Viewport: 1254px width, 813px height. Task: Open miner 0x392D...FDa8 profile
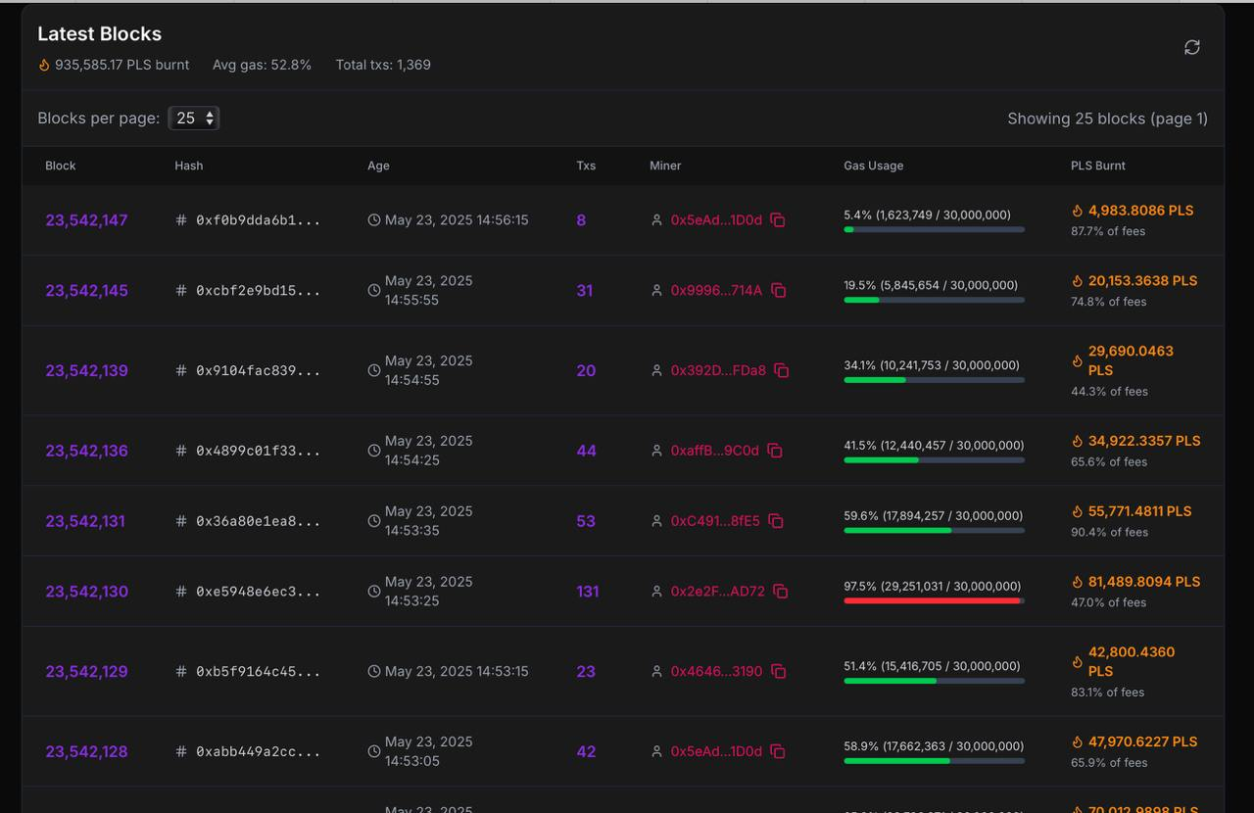[x=718, y=371]
